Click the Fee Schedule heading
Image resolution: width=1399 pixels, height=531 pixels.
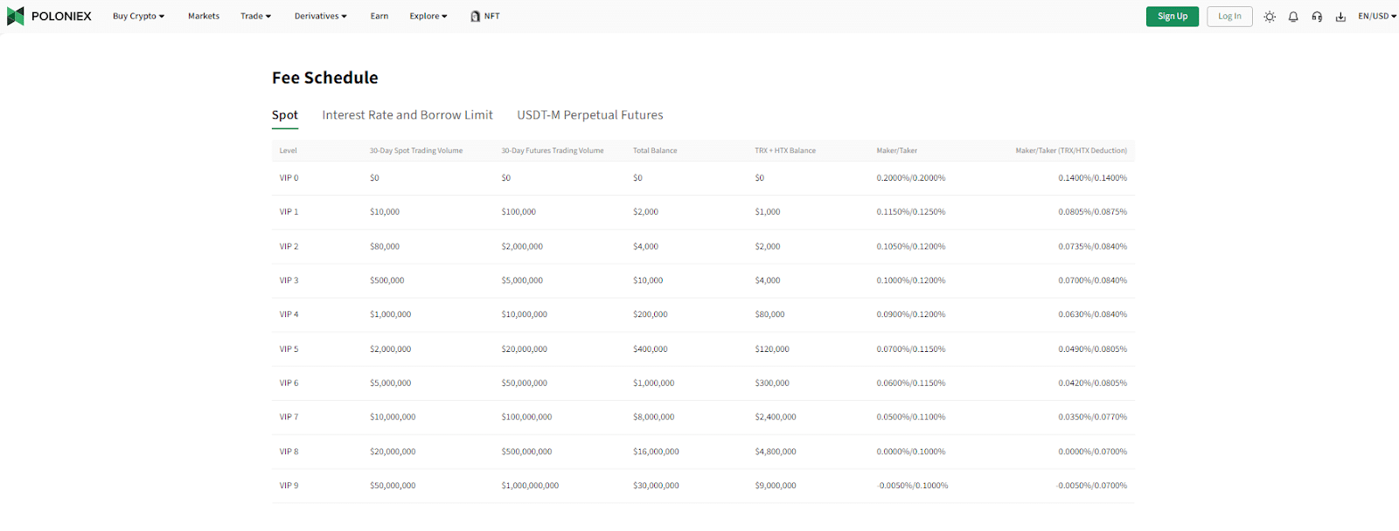[x=325, y=78]
